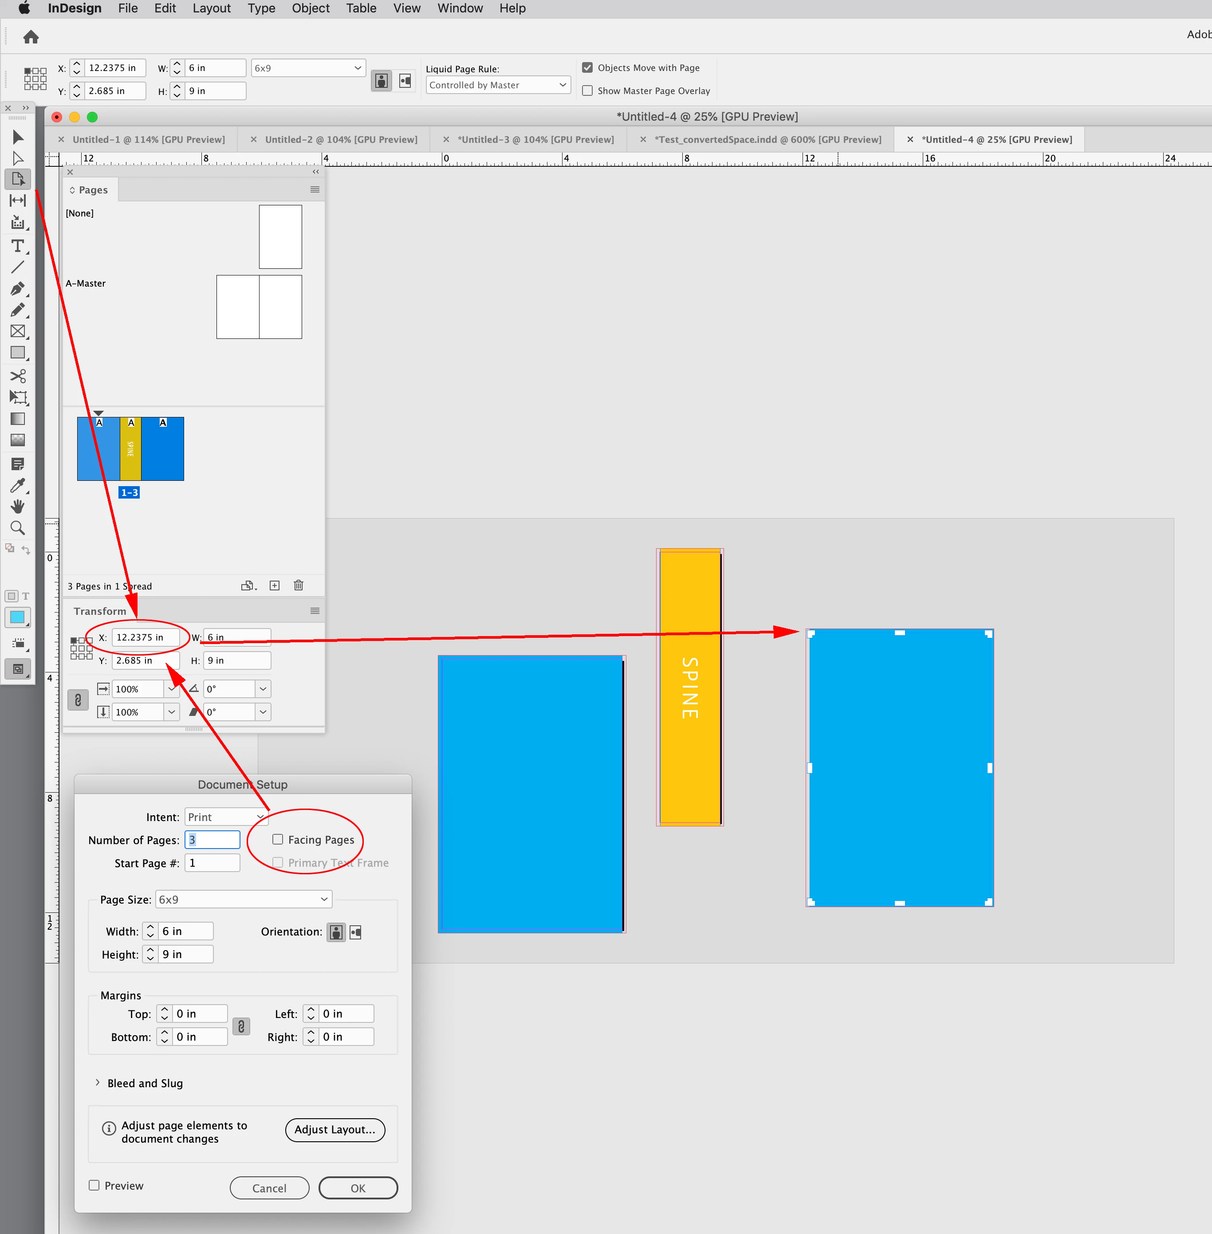The height and width of the screenshot is (1234, 1212).
Task: Click the Adjust Layout button
Action: [x=335, y=1130]
